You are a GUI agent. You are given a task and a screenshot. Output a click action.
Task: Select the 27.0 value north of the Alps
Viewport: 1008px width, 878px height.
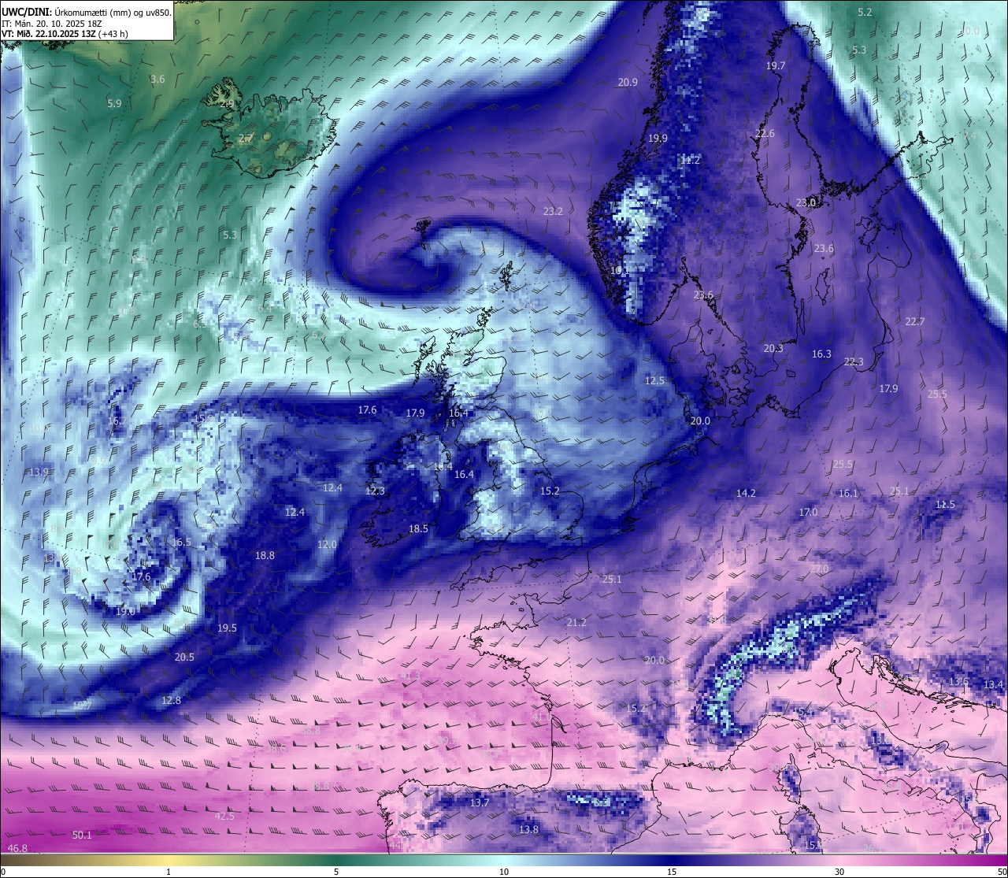coord(819,569)
